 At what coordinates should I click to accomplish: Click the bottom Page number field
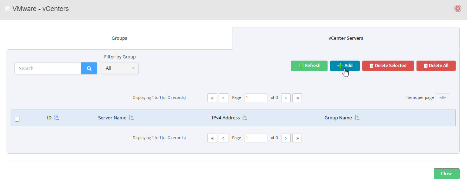coord(256,138)
